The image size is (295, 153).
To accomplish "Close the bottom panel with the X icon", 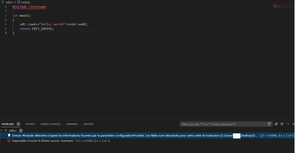I will [x=293, y=124].
